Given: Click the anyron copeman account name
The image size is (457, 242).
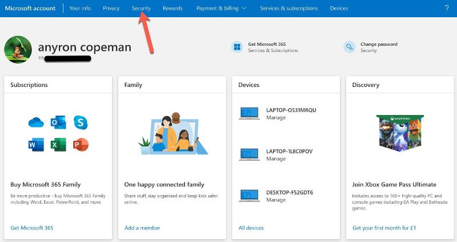Looking at the screenshot, I should point(85,47).
